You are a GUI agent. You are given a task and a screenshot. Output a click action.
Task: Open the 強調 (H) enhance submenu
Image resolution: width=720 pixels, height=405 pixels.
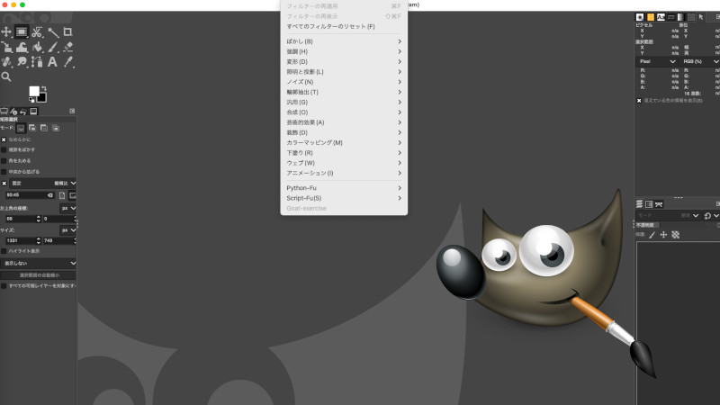(344, 51)
